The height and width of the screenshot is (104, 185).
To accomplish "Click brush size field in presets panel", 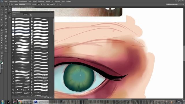I will pyautogui.click(x=26, y=14).
